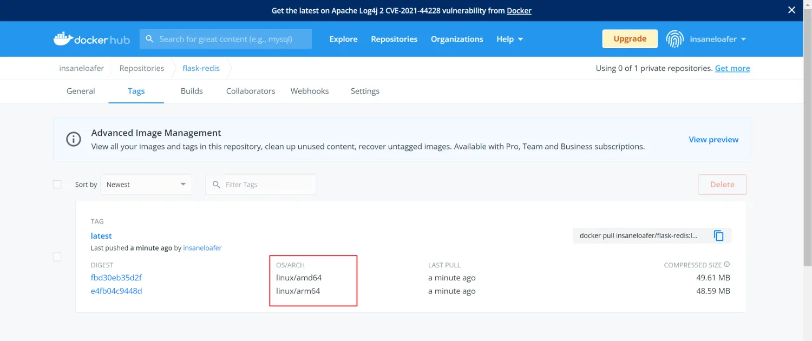Click the Get more link
Viewport: 812px width, 341px height.
coord(732,68)
